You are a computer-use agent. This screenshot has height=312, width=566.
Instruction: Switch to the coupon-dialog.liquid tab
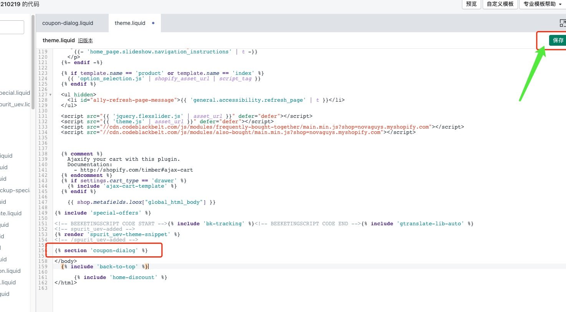coord(68,23)
